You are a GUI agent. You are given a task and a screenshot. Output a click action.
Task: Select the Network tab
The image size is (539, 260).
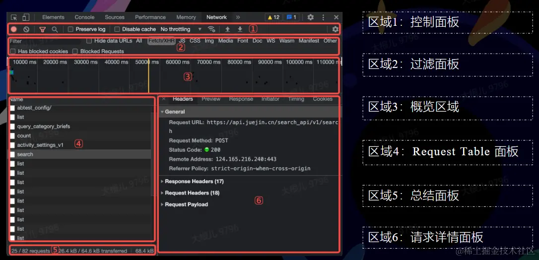(216, 17)
